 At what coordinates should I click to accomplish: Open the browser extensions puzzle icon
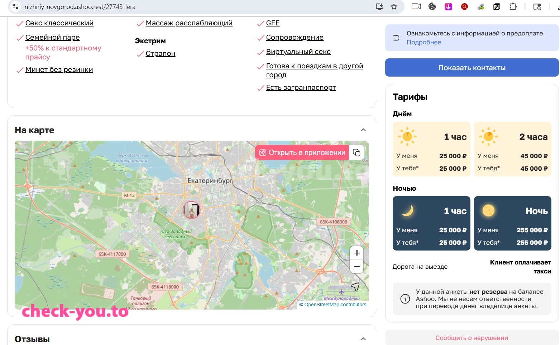point(513,6)
